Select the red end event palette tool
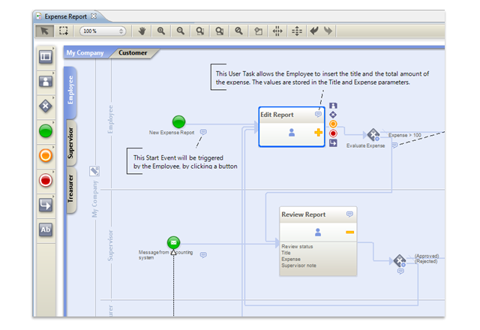This screenshot has width=480, height=330. coord(46,180)
